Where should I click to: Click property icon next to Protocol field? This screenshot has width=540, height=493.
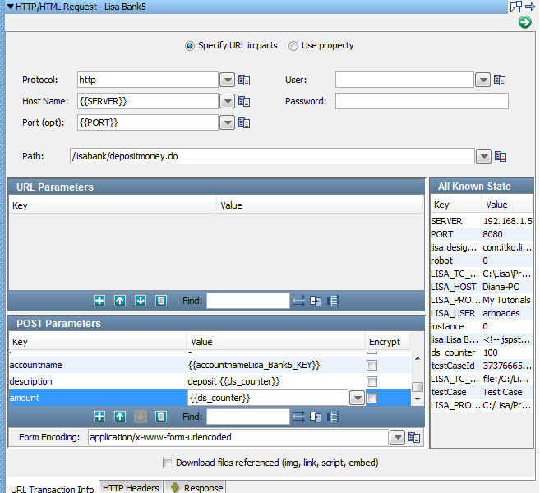pos(244,81)
